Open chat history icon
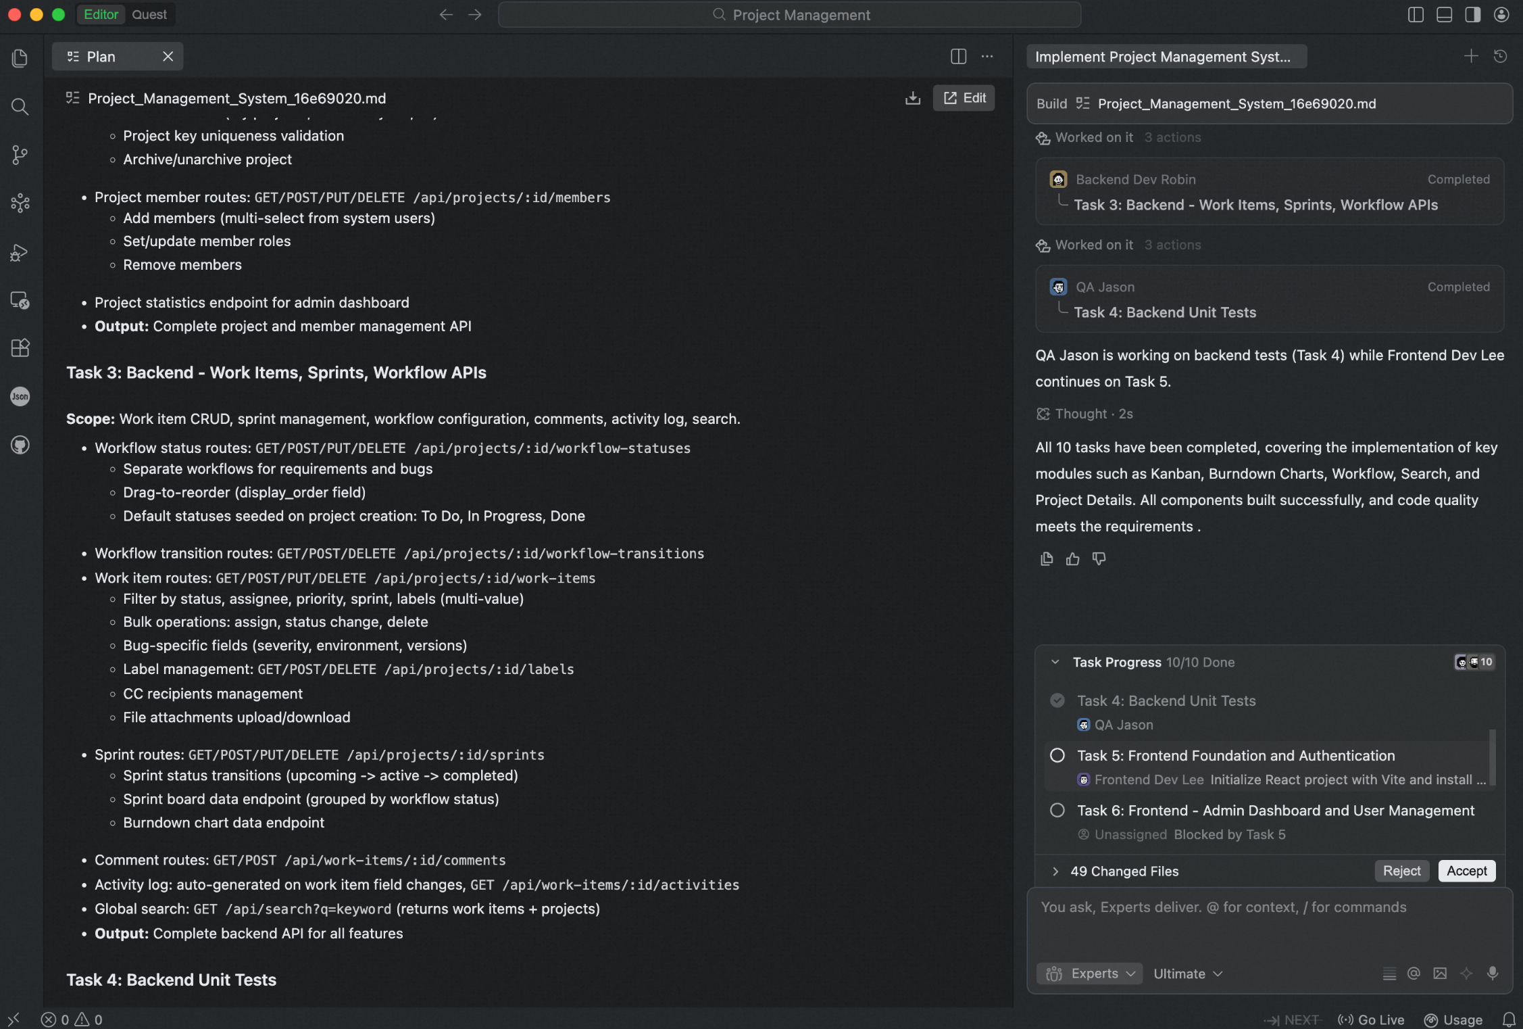1523x1029 pixels. [x=1500, y=56]
